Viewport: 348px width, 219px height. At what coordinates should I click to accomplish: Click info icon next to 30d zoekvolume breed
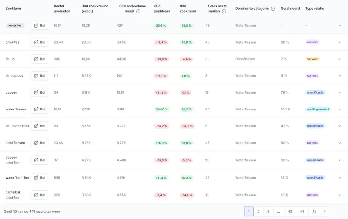[138, 11]
